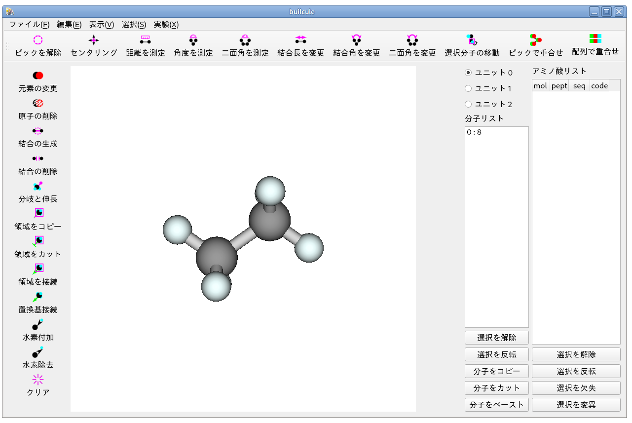Open the 表示(V) view menu
This screenshot has height=423, width=632.
[101, 24]
